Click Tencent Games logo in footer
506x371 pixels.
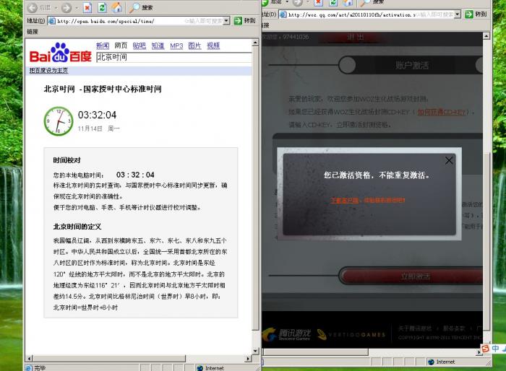pos(286,335)
